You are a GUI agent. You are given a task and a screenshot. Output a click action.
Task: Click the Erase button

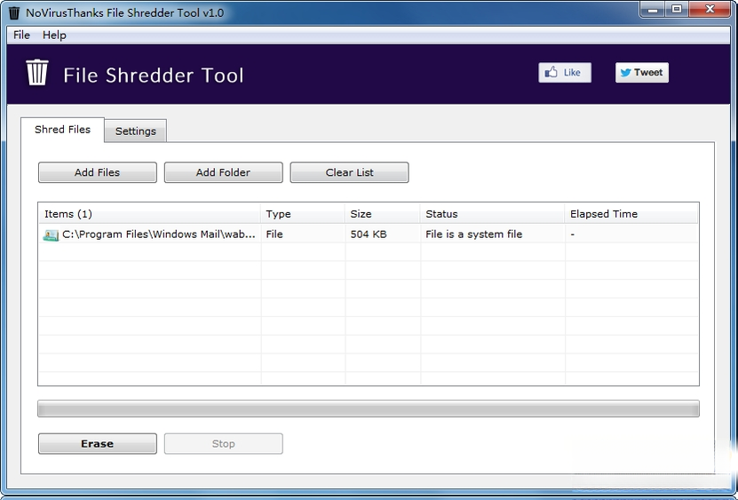click(98, 443)
